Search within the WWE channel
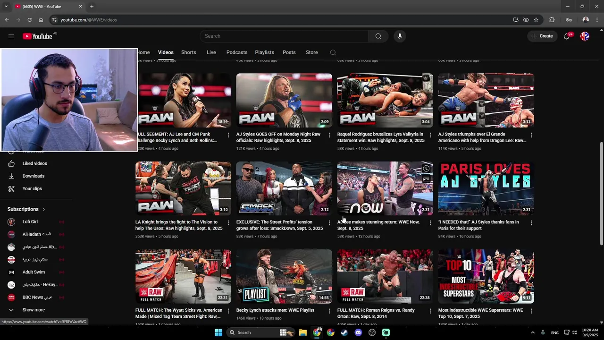The height and width of the screenshot is (340, 604). [333, 52]
